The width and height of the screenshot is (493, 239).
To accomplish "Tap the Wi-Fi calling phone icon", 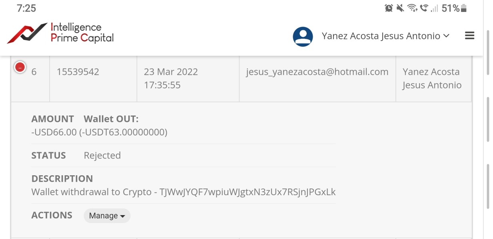I will [x=424, y=8].
